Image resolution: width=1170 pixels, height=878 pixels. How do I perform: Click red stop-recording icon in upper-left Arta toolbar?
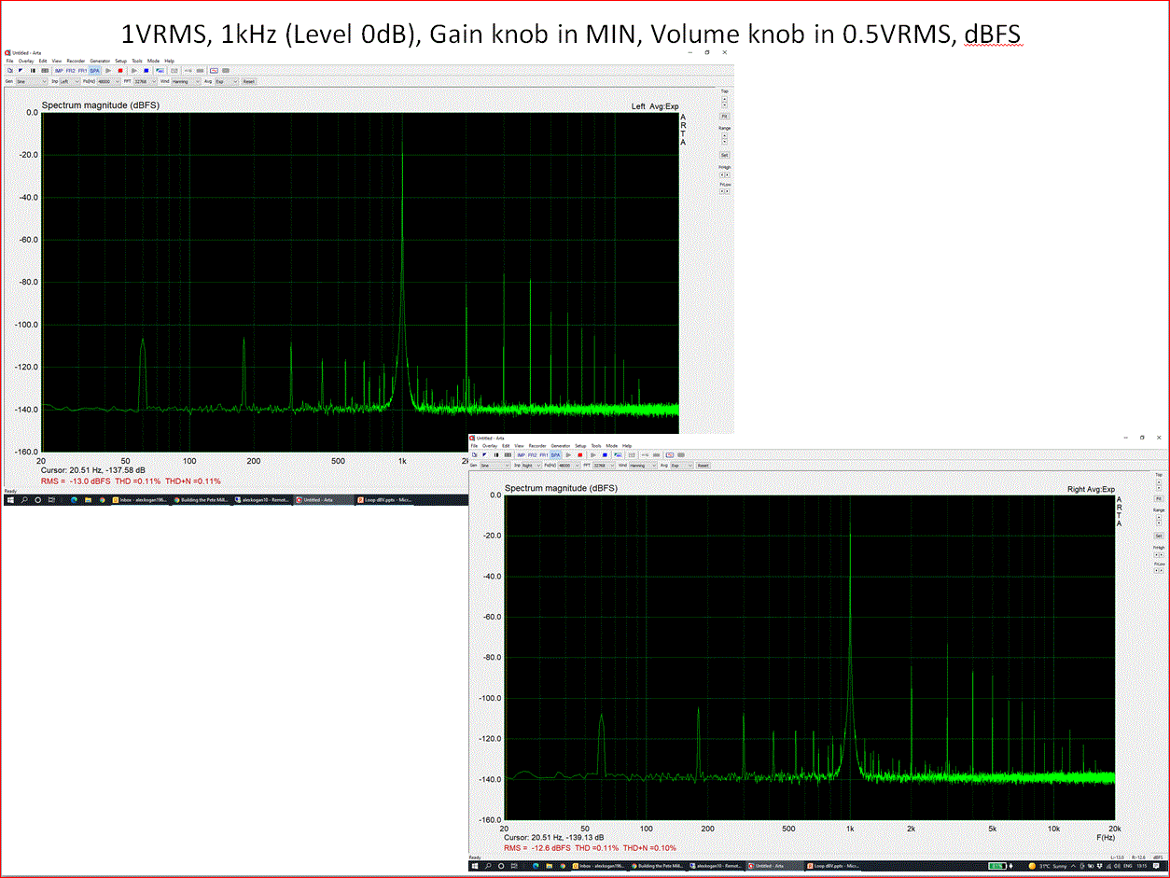pos(120,70)
